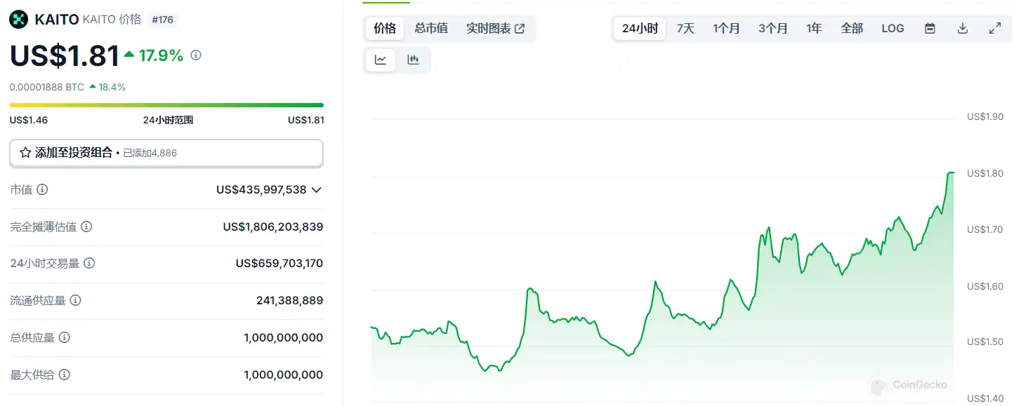Click the info icon beside 17.9% change
This screenshot has width=1014, height=406.
tap(196, 55)
